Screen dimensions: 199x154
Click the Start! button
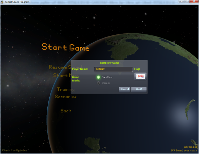(139, 89)
